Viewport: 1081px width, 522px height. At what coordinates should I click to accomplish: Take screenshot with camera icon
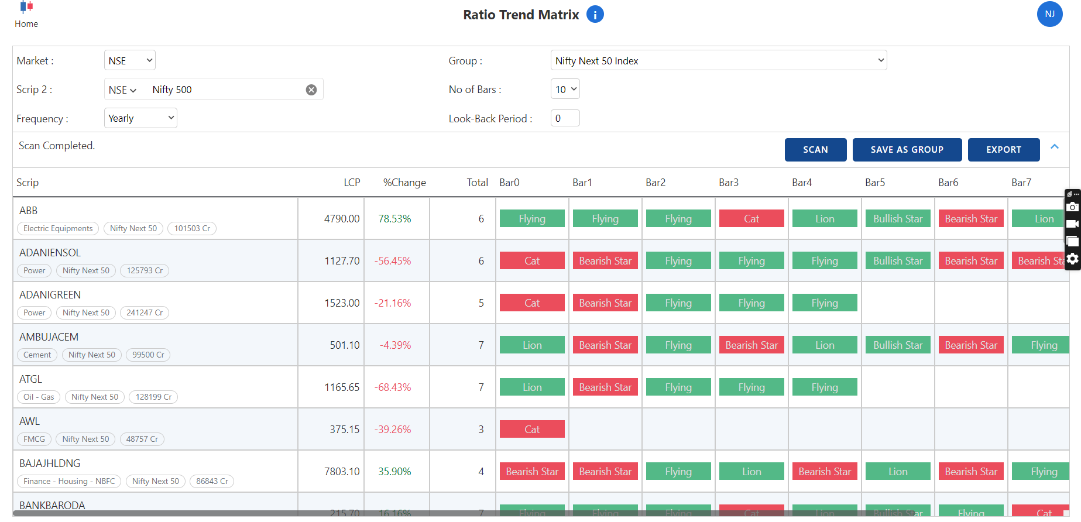(x=1072, y=207)
